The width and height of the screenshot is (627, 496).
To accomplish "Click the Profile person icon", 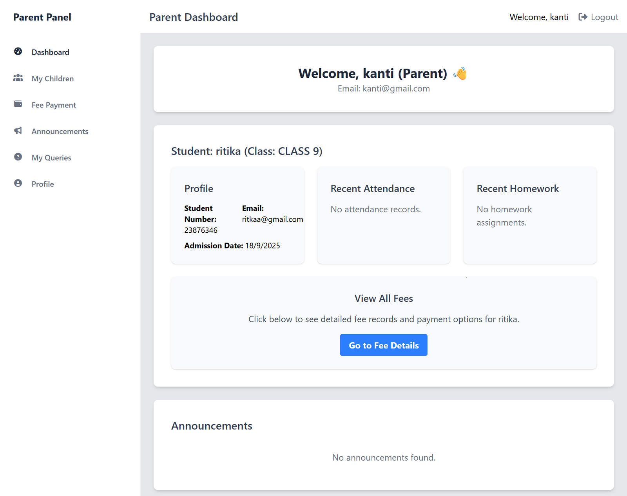I will (18, 183).
